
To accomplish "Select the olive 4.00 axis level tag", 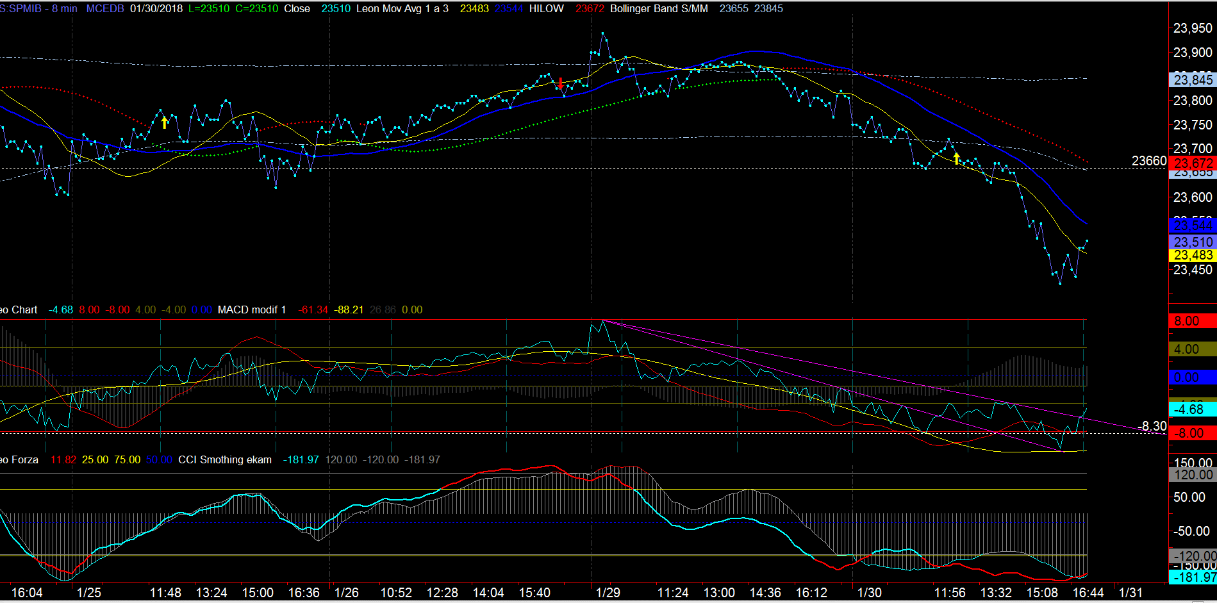I will tap(1193, 349).
